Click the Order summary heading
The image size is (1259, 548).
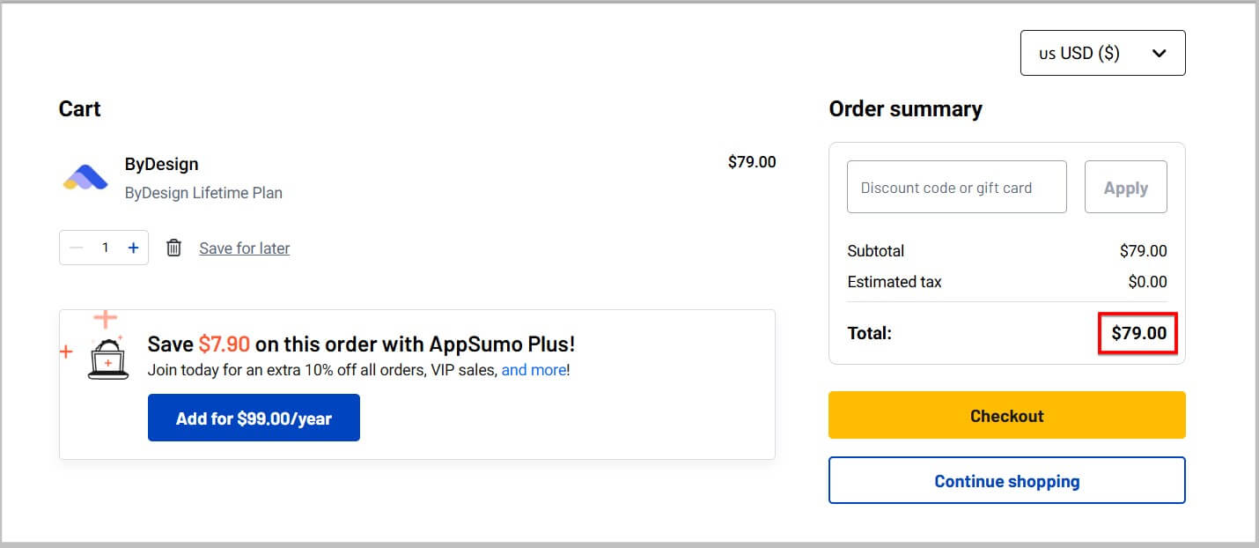click(905, 108)
